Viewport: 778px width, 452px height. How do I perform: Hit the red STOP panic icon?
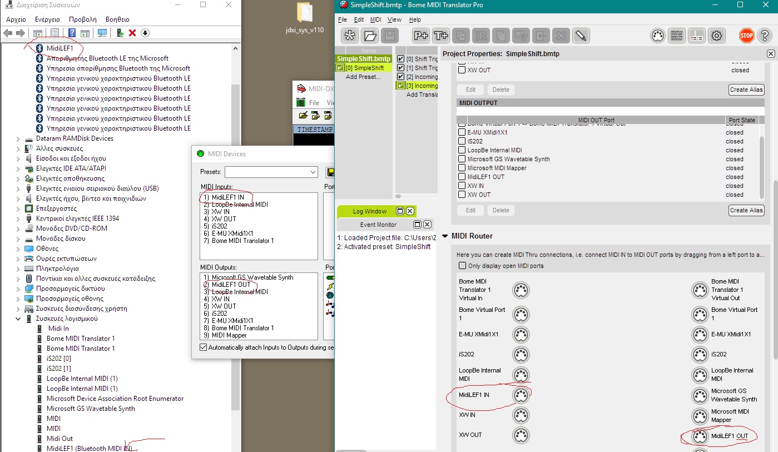746,36
